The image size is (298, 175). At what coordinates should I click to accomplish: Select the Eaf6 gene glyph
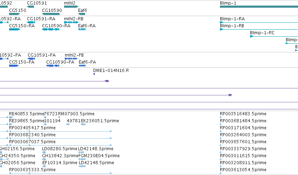82,14
